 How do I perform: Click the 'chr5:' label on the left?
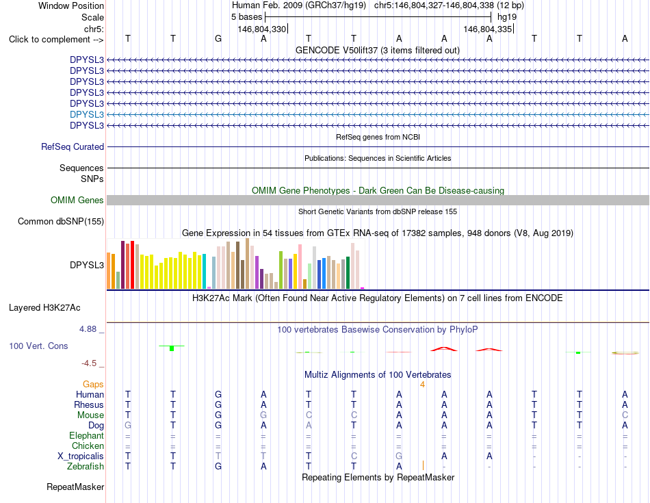coord(94,29)
